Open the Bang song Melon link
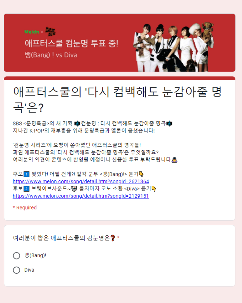 (81, 182)
